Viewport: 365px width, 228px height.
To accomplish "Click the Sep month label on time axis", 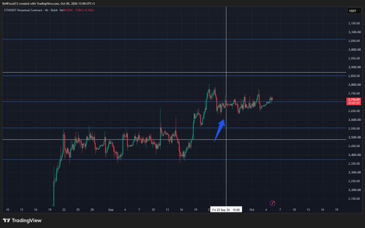I will tap(111, 210).
